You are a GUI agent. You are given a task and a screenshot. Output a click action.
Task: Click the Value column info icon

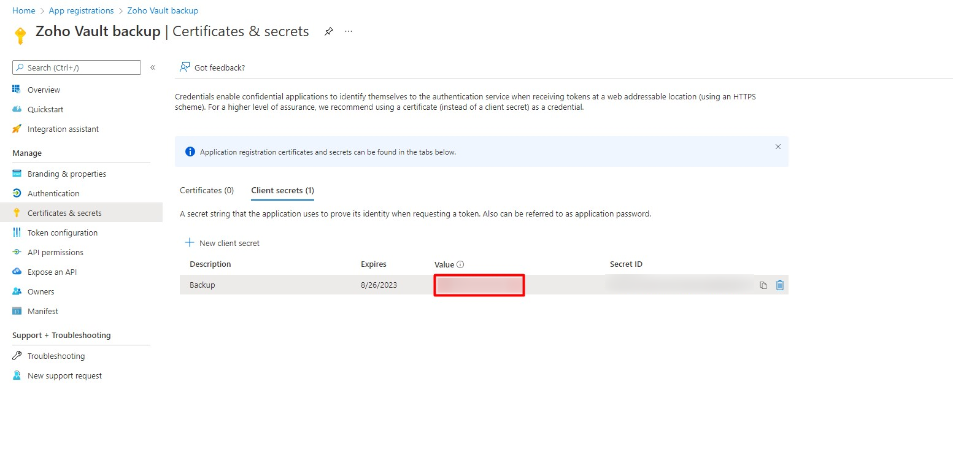point(460,264)
